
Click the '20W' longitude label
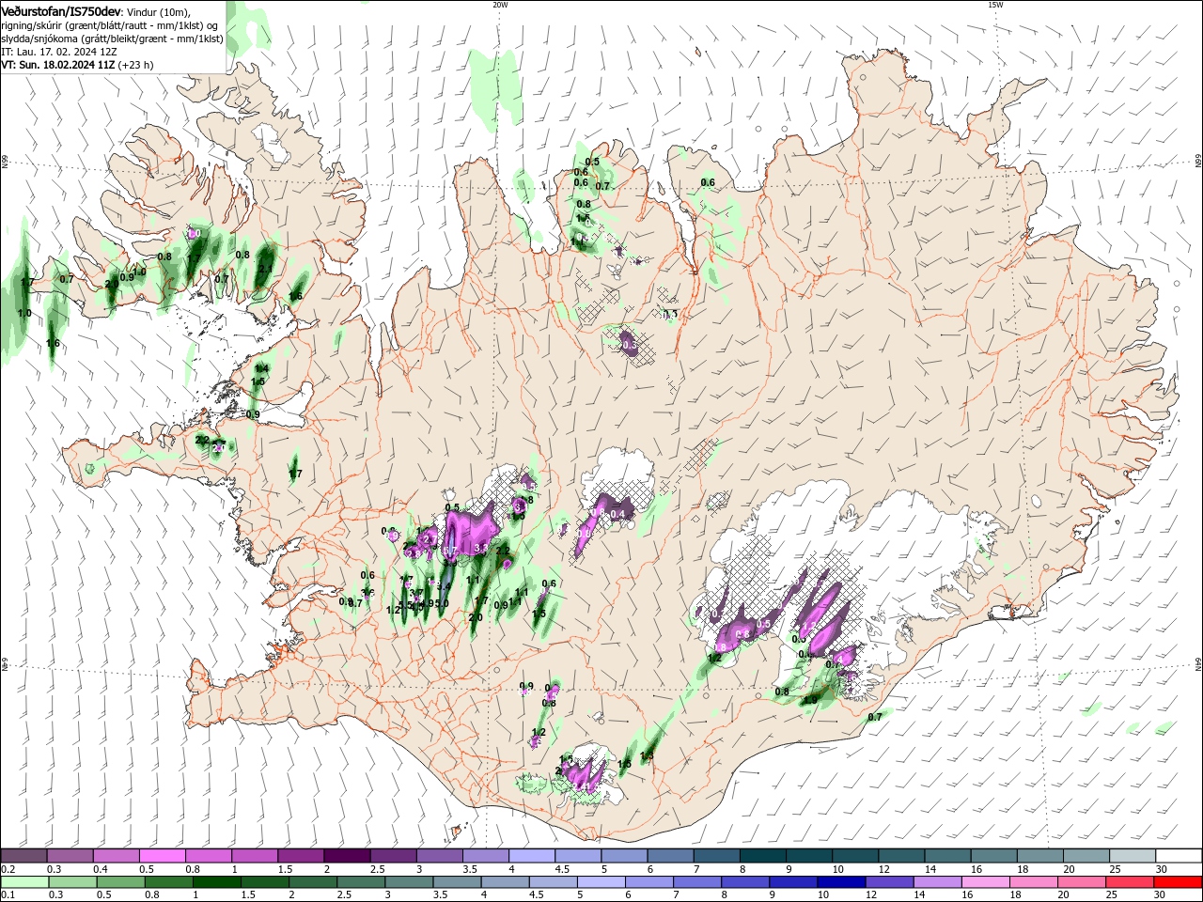[x=500, y=5]
